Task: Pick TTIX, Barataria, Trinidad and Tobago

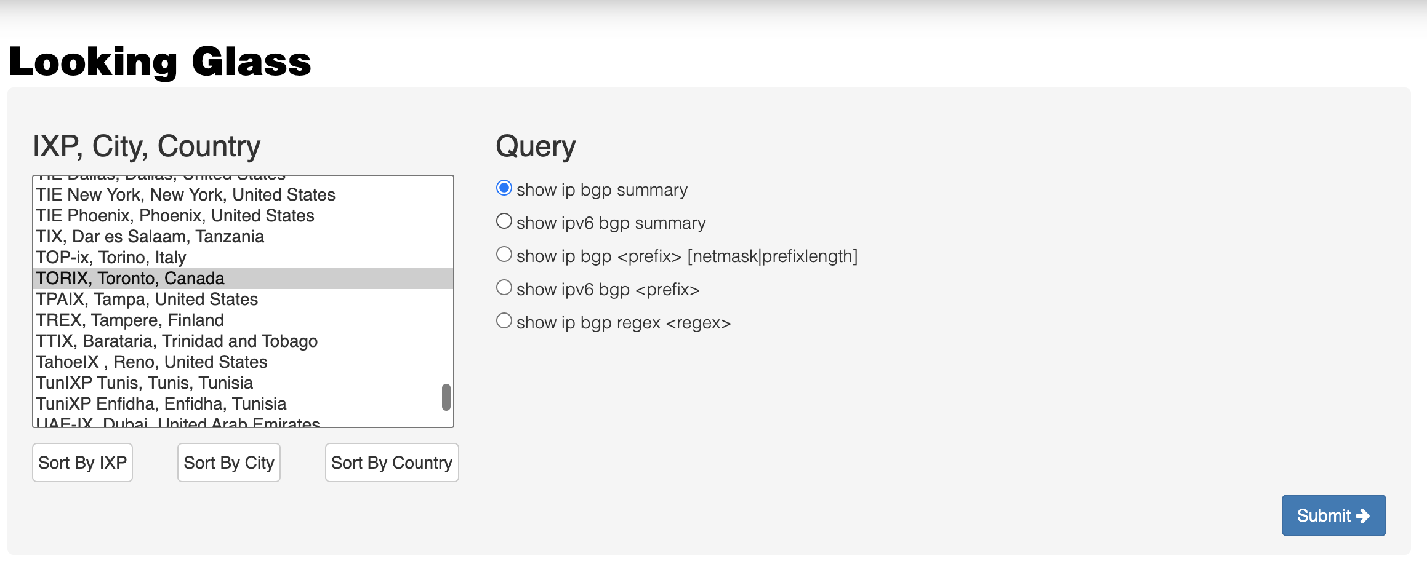Action: (x=177, y=341)
